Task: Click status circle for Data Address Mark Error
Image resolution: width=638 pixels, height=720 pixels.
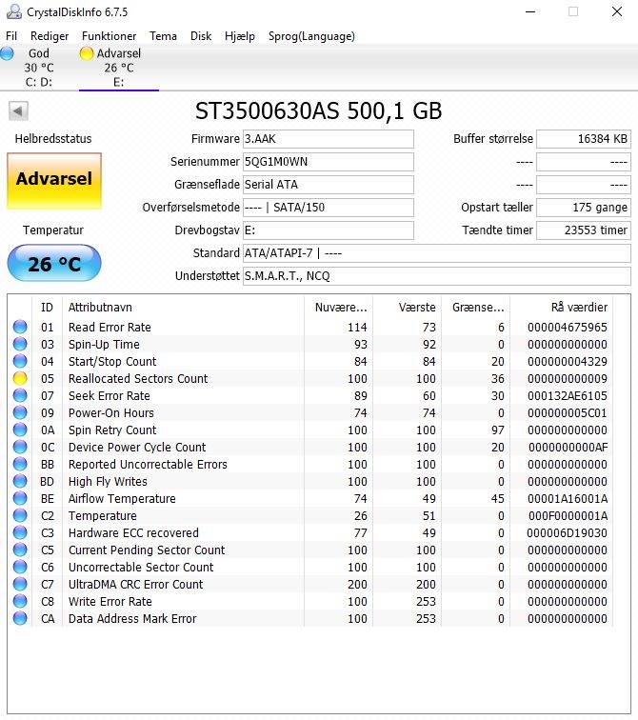Action: [x=20, y=618]
